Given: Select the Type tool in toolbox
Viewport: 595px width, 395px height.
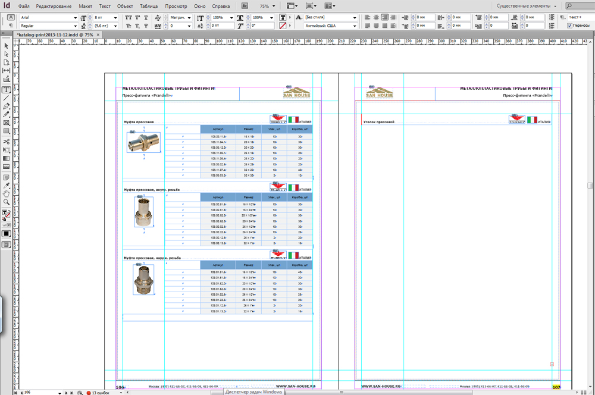Looking at the screenshot, I should tap(6, 90).
